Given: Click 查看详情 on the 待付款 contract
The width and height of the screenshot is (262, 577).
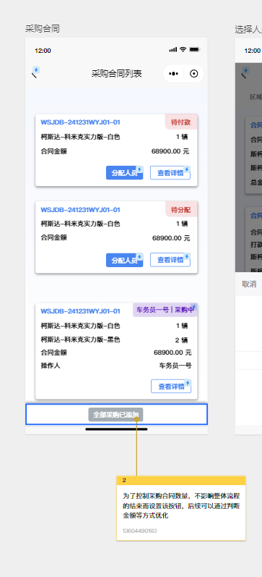Looking at the screenshot, I should pyautogui.click(x=170, y=173).
